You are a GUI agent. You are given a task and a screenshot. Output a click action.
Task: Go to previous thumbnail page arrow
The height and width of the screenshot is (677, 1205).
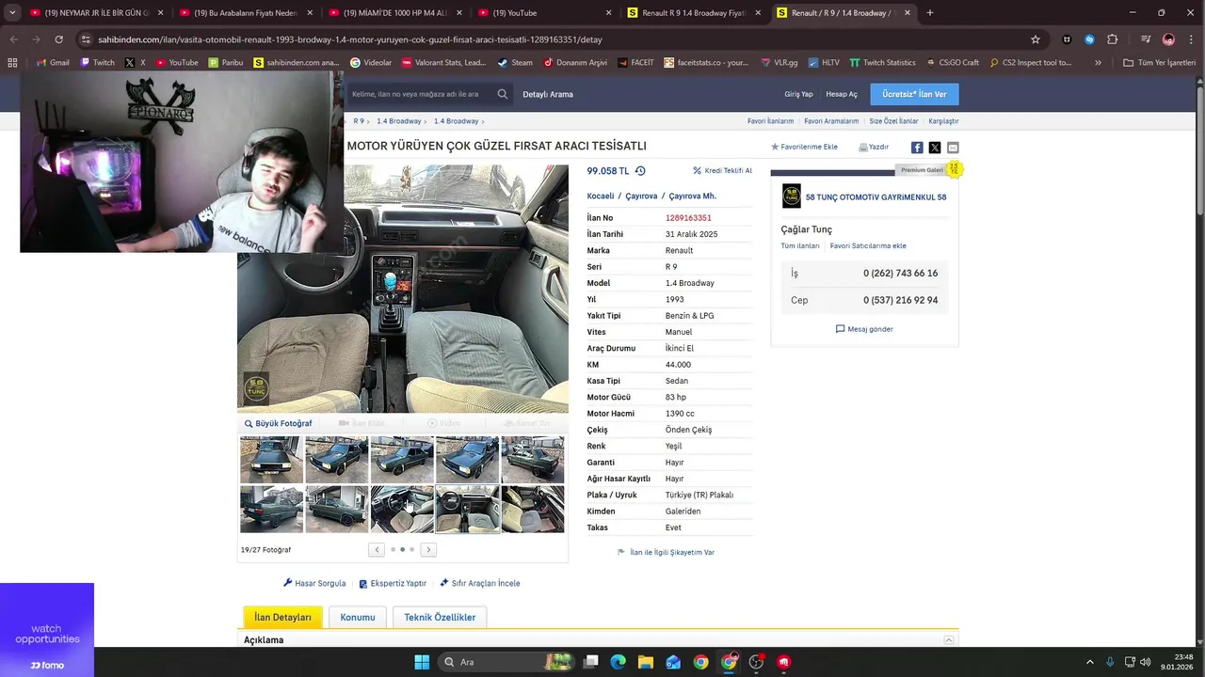point(377,550)
